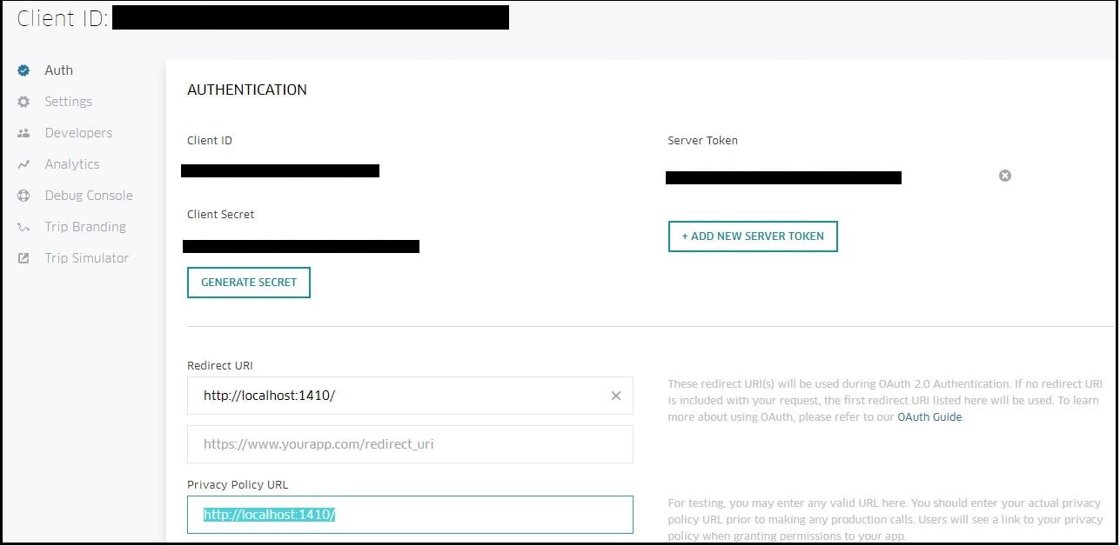Click the Auth checkmark icon in sidebar
Image resolution: width=1120 pixels, height=546 pixels.
(24, 70)
